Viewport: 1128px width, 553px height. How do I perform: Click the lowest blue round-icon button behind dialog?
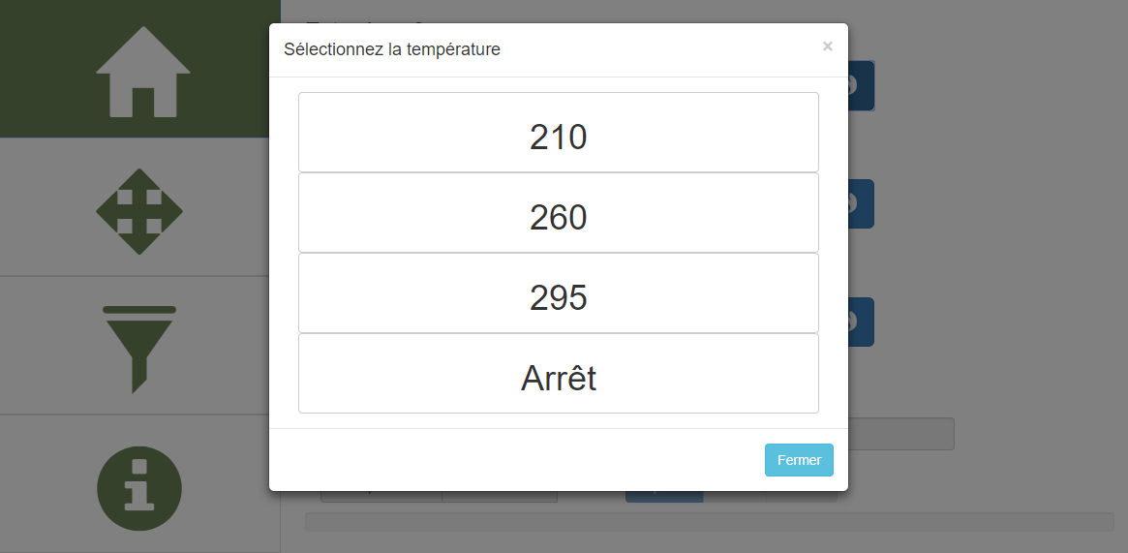point(862,322)
